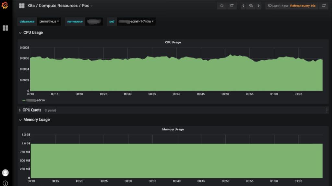Shift time range forward with right arrow

[258, 6]
